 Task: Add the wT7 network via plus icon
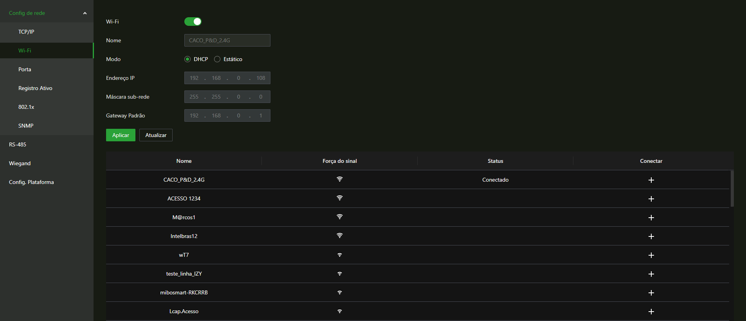[651, 255]
